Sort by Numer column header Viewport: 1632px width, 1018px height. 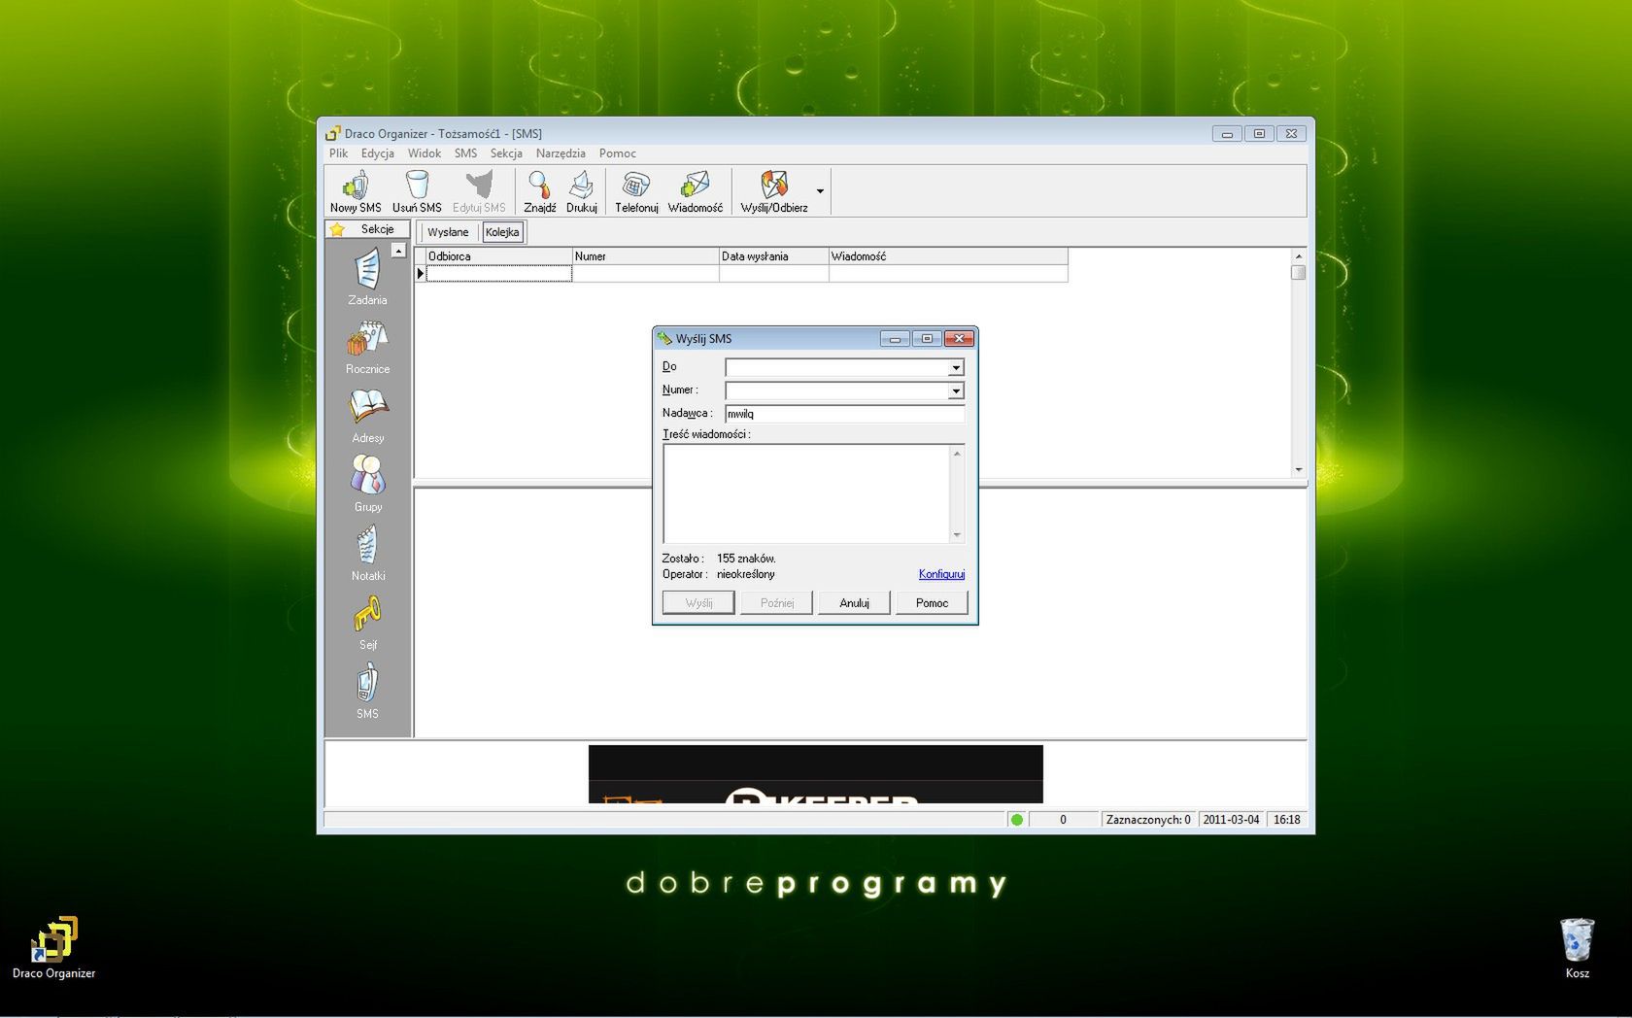[x=645, y=256]
